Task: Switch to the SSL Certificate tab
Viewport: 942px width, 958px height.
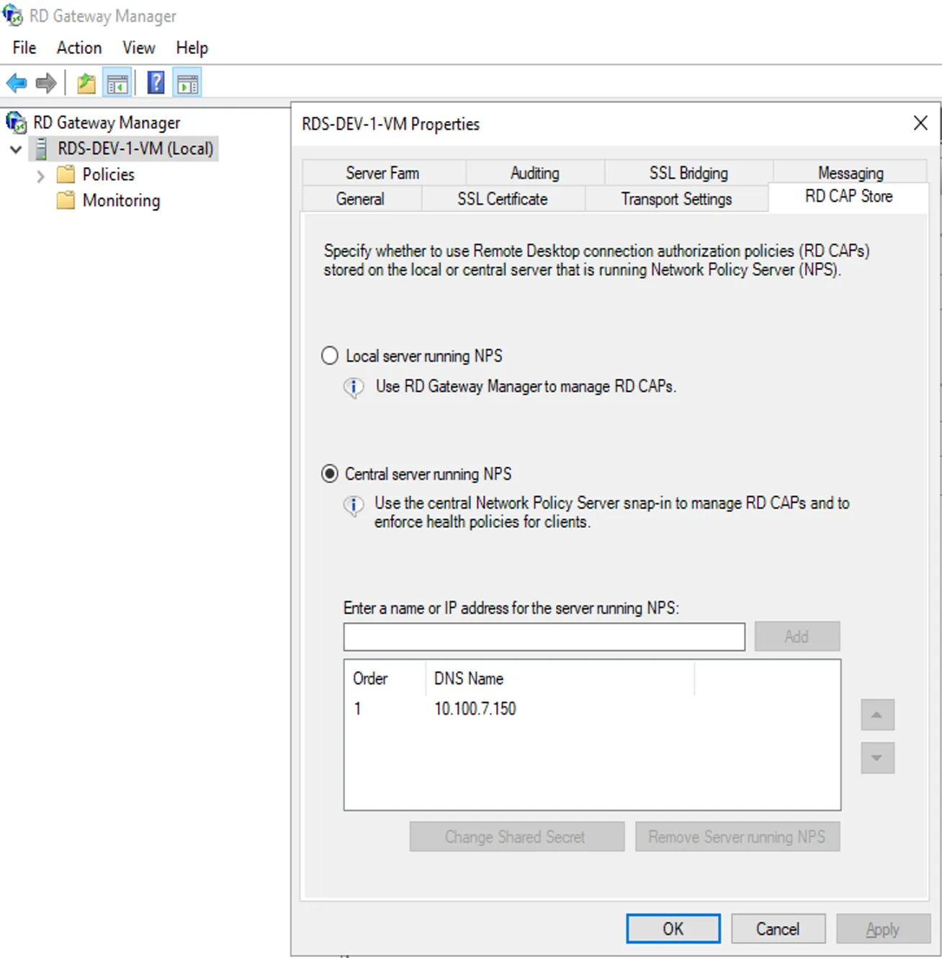Action: pos(503,199)
